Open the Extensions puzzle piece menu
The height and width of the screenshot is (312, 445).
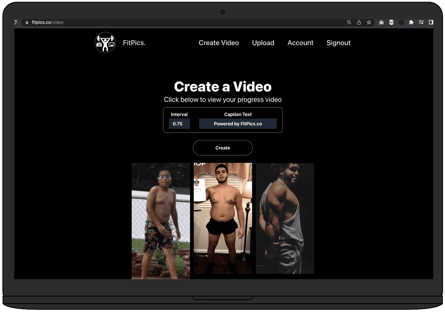411,22
